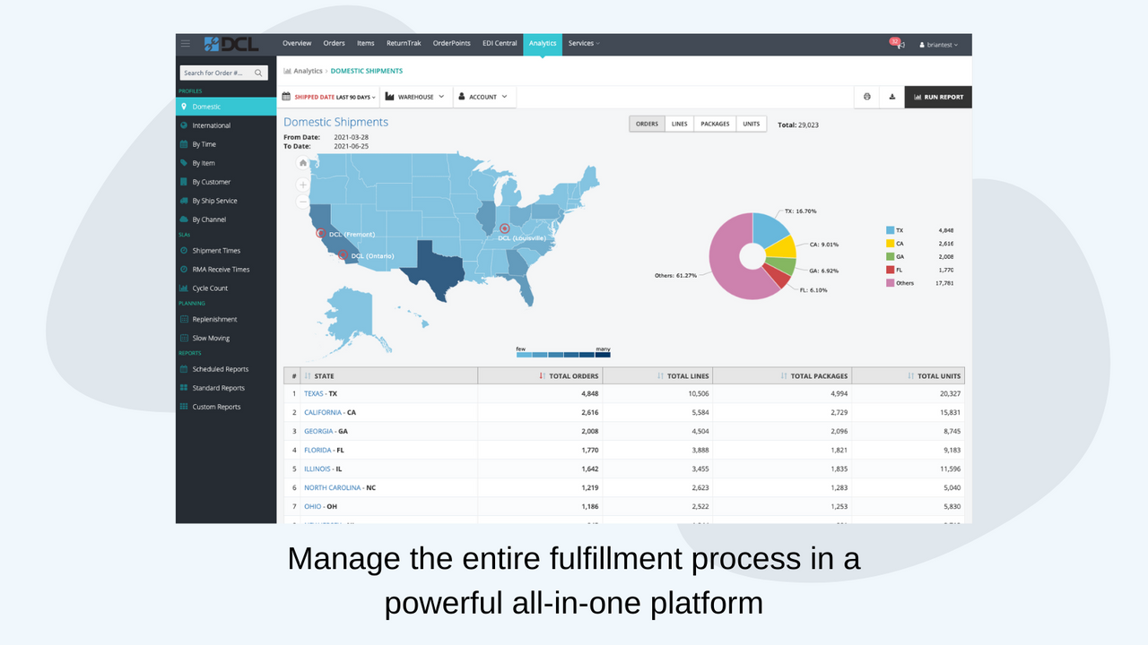Viewport: 1148px width, 645px height.
Task: Click the Analytics breadcrumb chart icon
Action: [x=287, y=71]
